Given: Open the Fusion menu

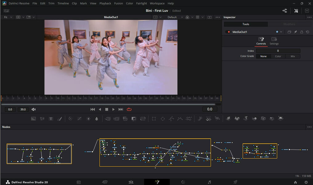Looking at the screenshot, I should (118, 3).
